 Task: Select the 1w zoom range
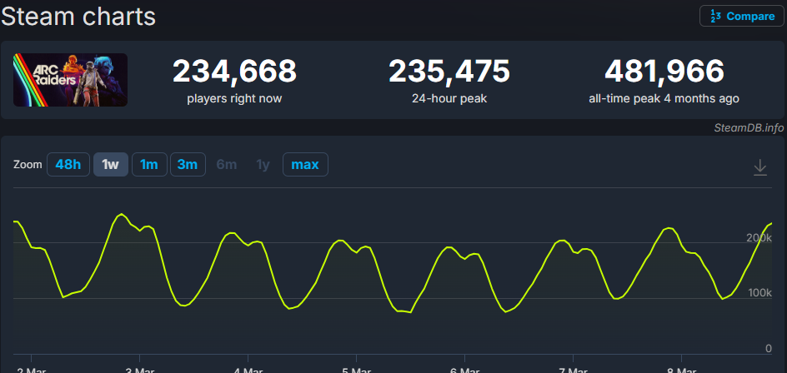110,165
